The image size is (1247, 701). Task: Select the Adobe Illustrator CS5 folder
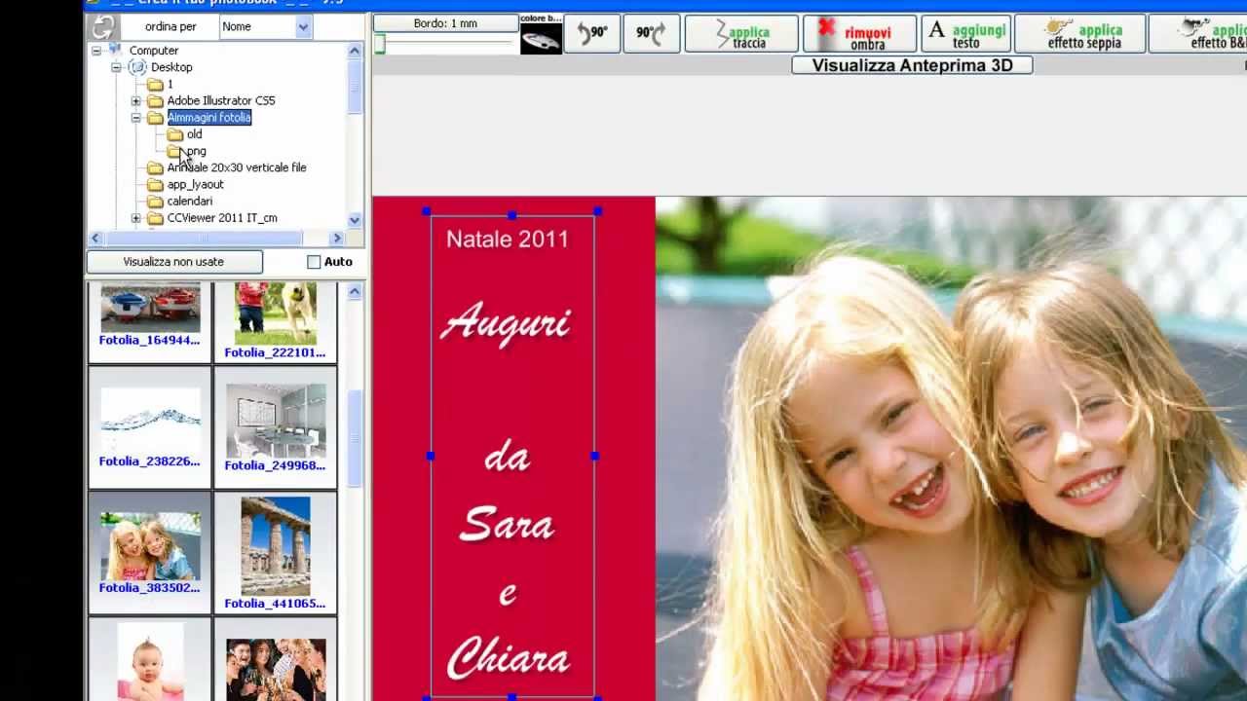tap(221, 101)
